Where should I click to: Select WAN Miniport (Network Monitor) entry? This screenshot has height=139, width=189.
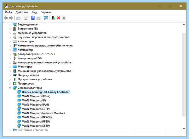[41, 113]
